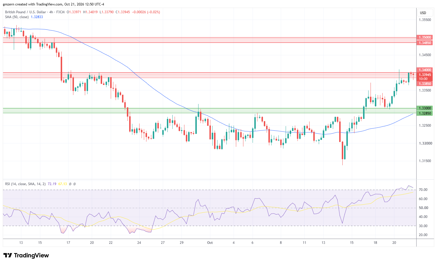Click the open price O1.33971 in header

click(x=74, y=12)
